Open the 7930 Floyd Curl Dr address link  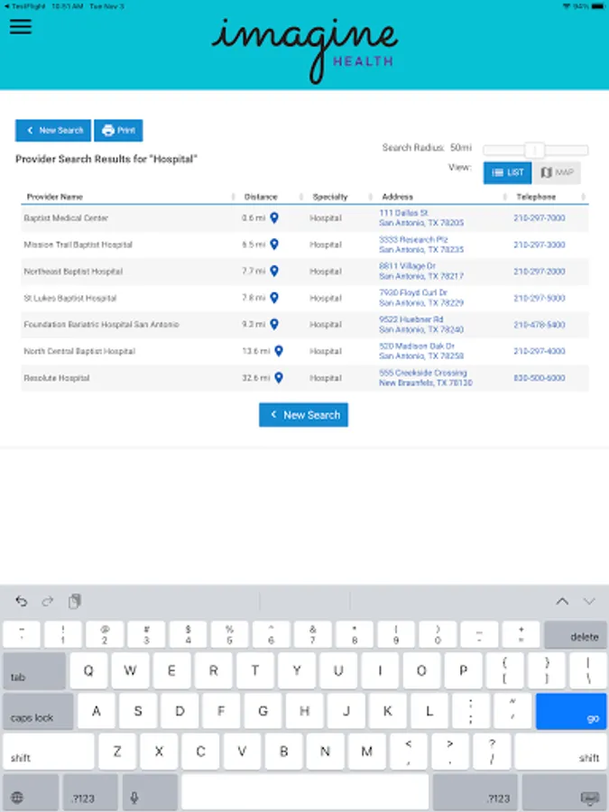coord(421,298)
